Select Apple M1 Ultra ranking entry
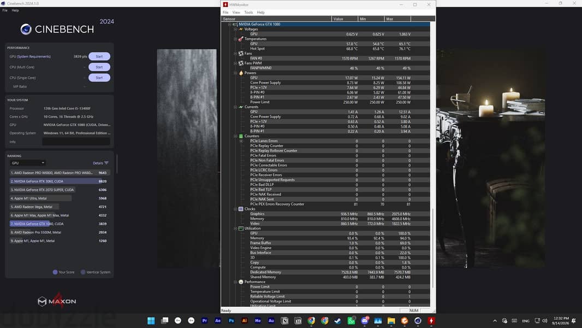The image size is (582, 328). 60,198
